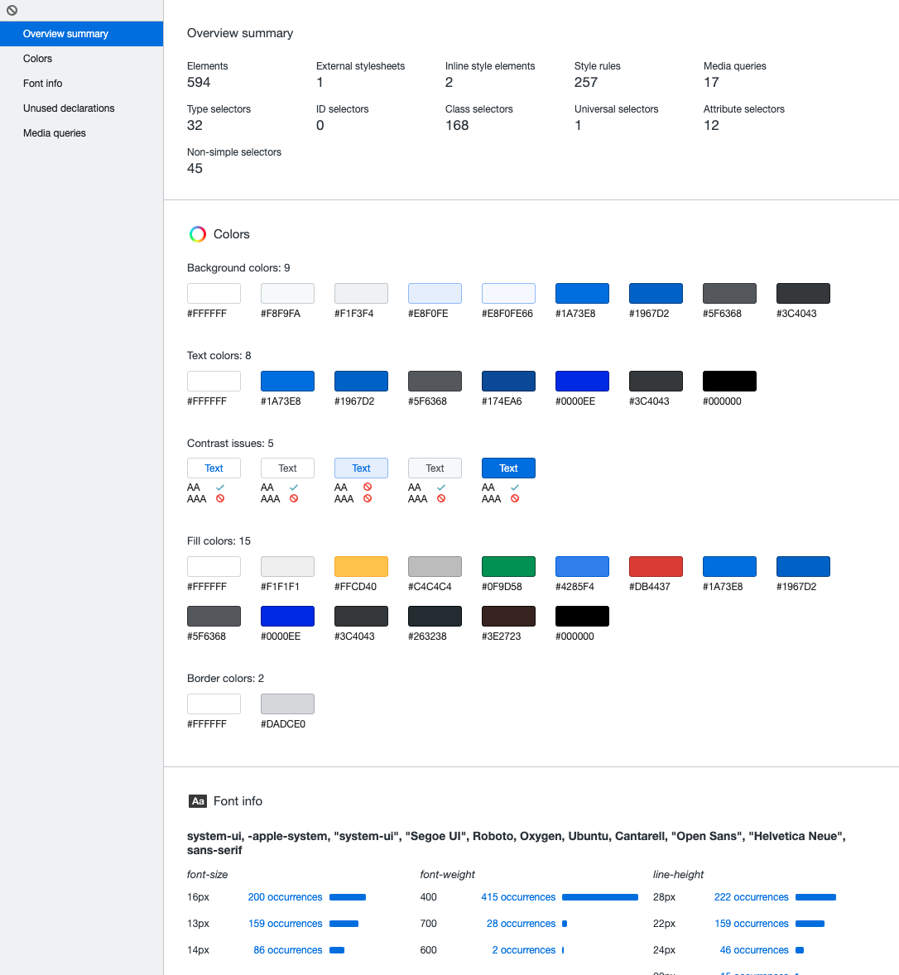899x975 pixels.
Task: View 415 occurrences of font-weight 400
Action: 518,897
